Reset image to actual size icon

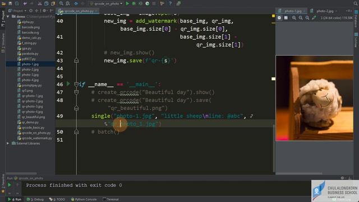[307, 17]
